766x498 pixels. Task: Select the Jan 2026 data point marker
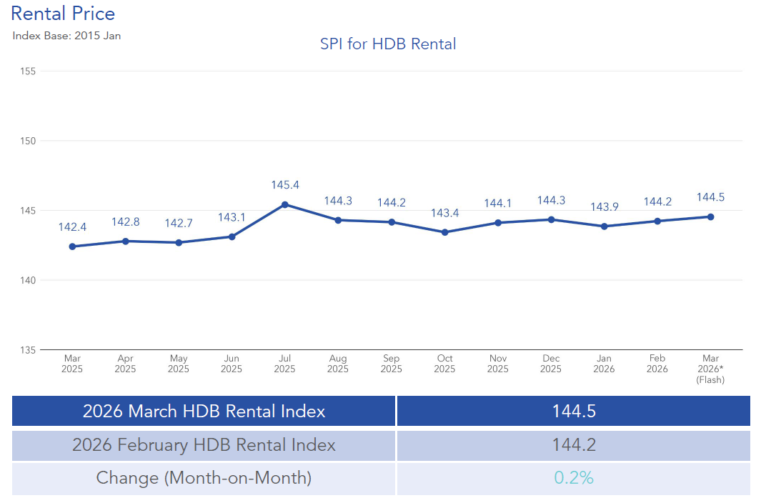(605, 226)
